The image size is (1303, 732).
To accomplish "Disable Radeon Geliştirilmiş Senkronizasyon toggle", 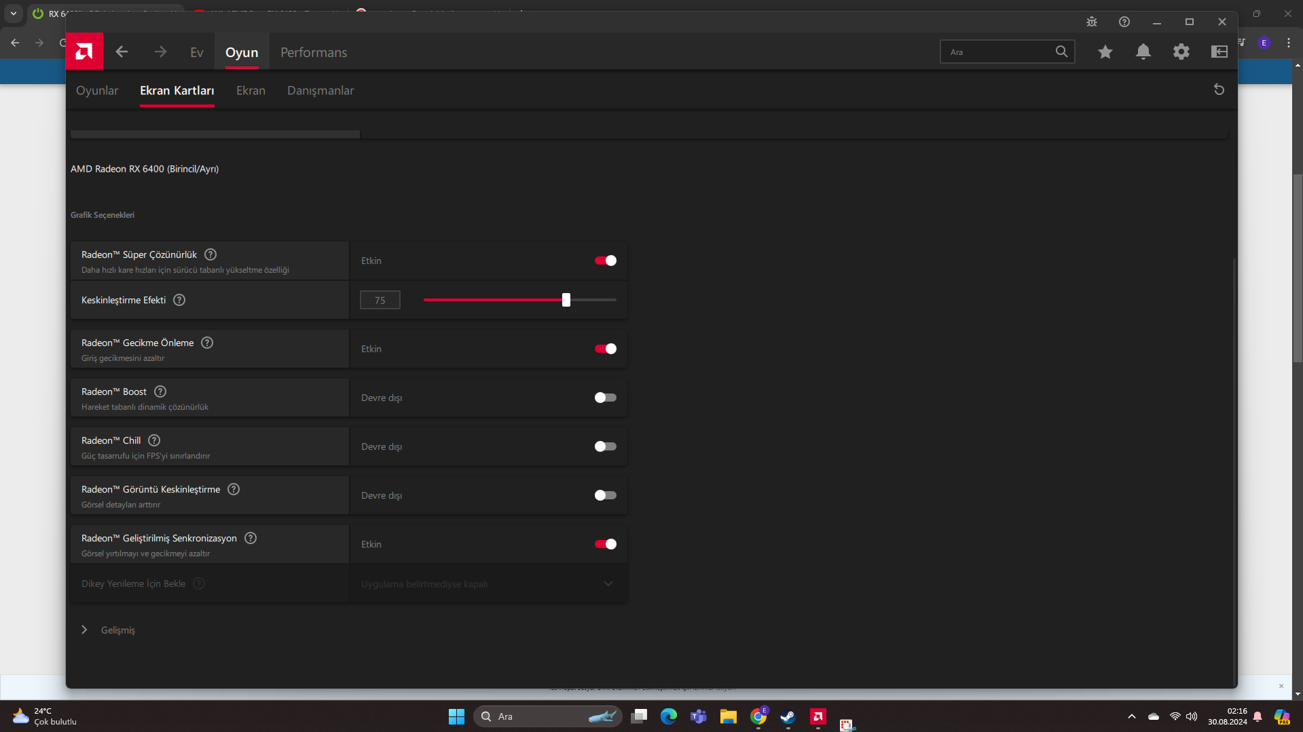I will pos(606,544).
